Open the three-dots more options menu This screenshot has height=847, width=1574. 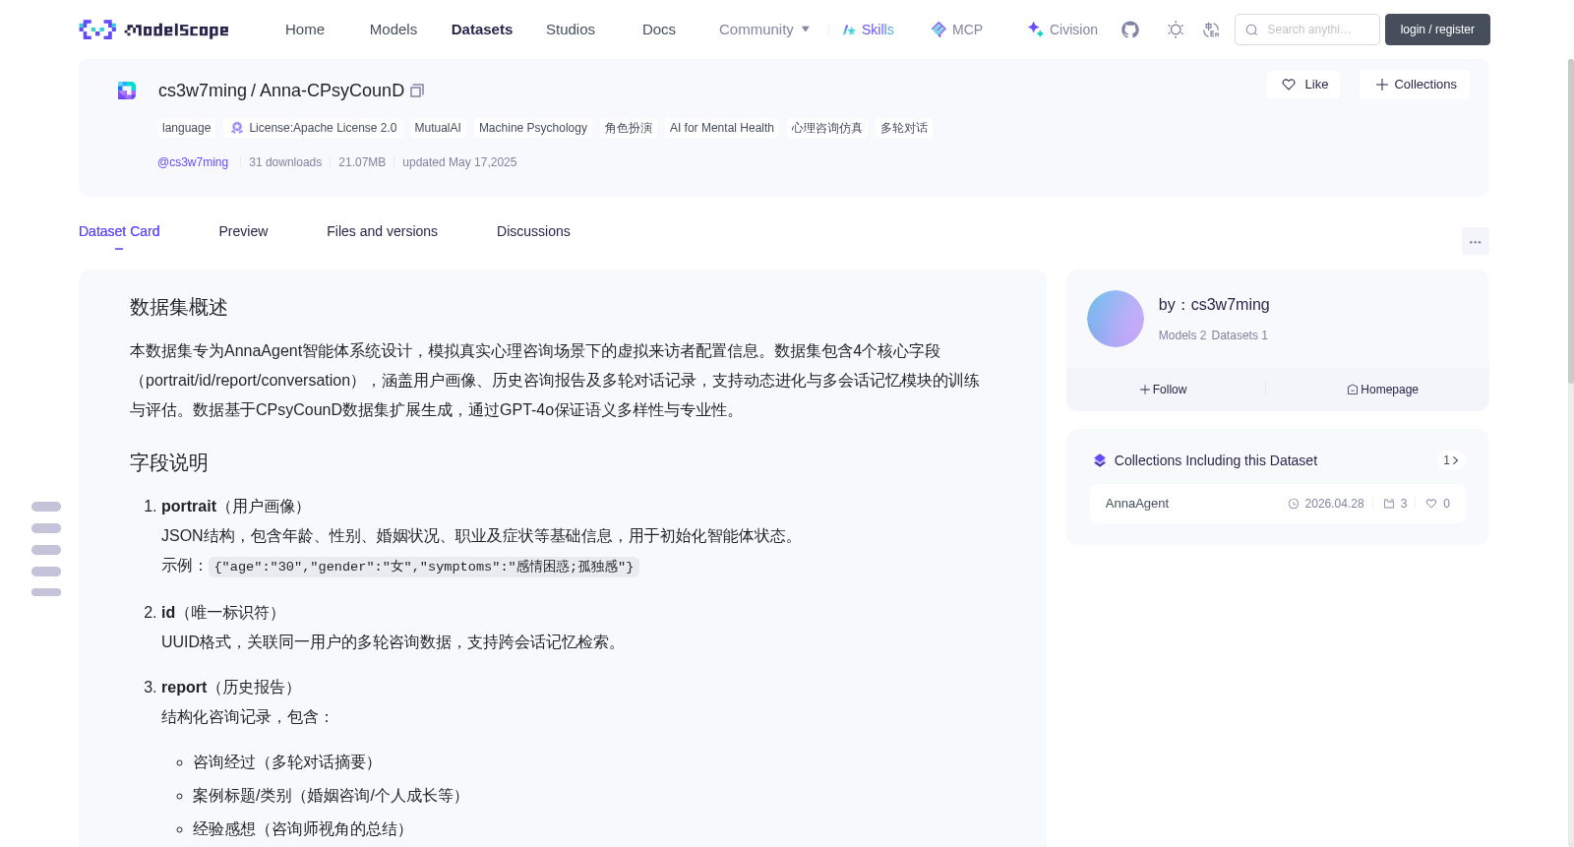[x=1475, y=241]
